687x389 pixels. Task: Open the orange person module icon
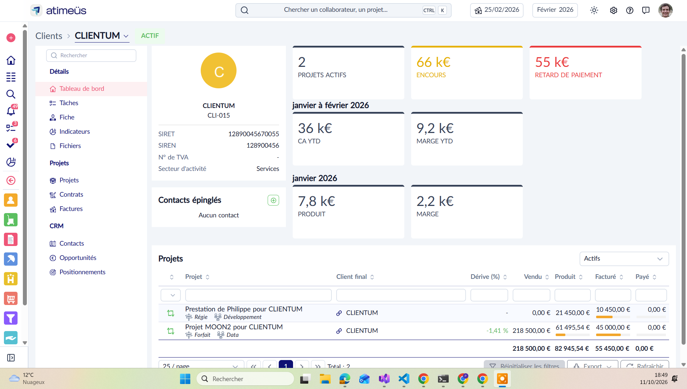click(x=11, y=200)
